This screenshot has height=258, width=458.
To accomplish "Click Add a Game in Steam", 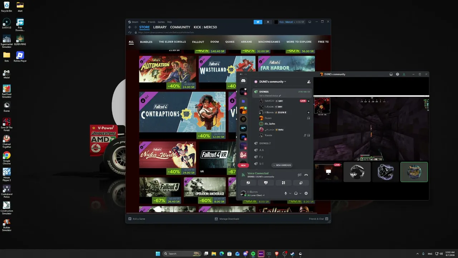I will [137, 219].
